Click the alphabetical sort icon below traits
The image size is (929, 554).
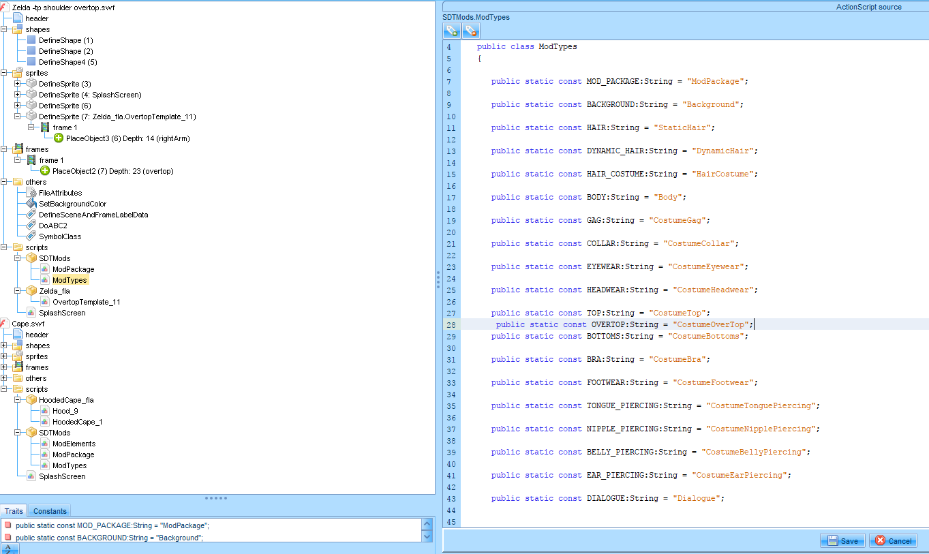(x=9, y=549)
